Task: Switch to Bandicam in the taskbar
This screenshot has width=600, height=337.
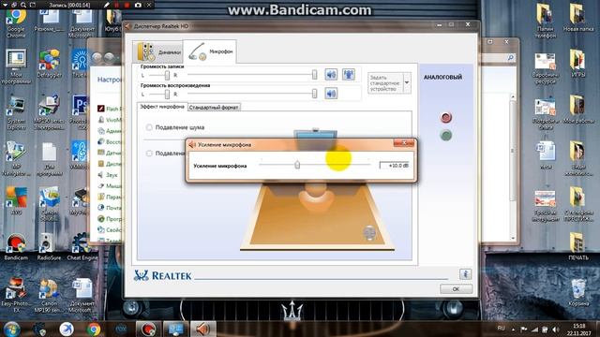Action: [x=148, y=329]
